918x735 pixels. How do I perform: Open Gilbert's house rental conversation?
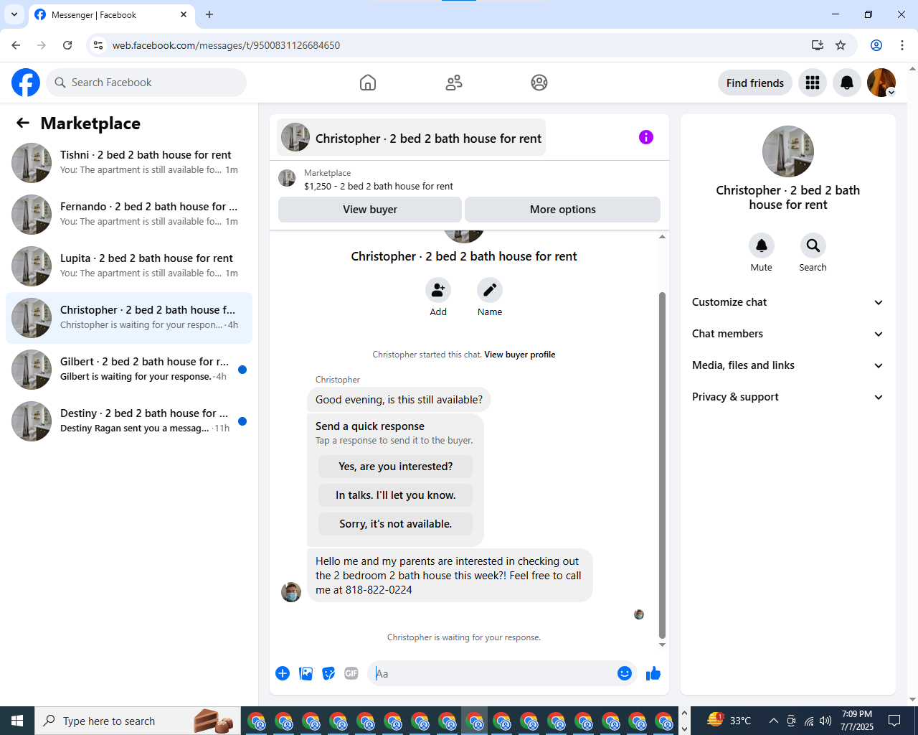point(129,370)
